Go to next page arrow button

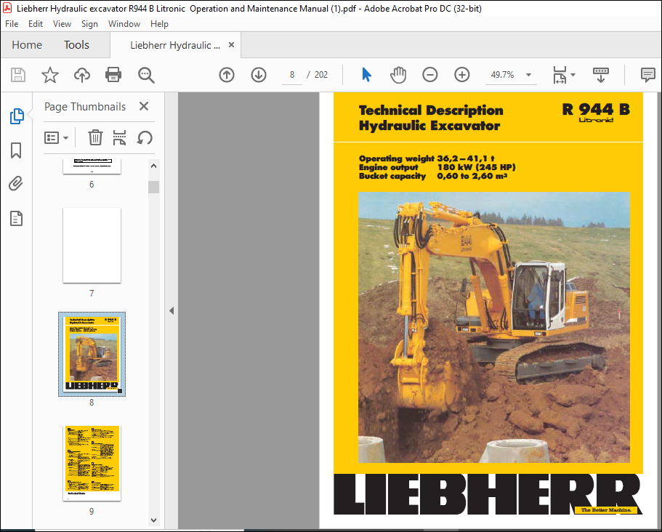pyautogui.click(x=259, y=75)
